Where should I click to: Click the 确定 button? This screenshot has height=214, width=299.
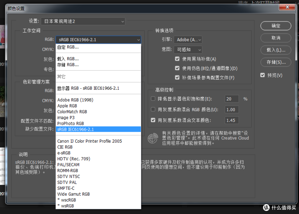(x=276, y=26)
